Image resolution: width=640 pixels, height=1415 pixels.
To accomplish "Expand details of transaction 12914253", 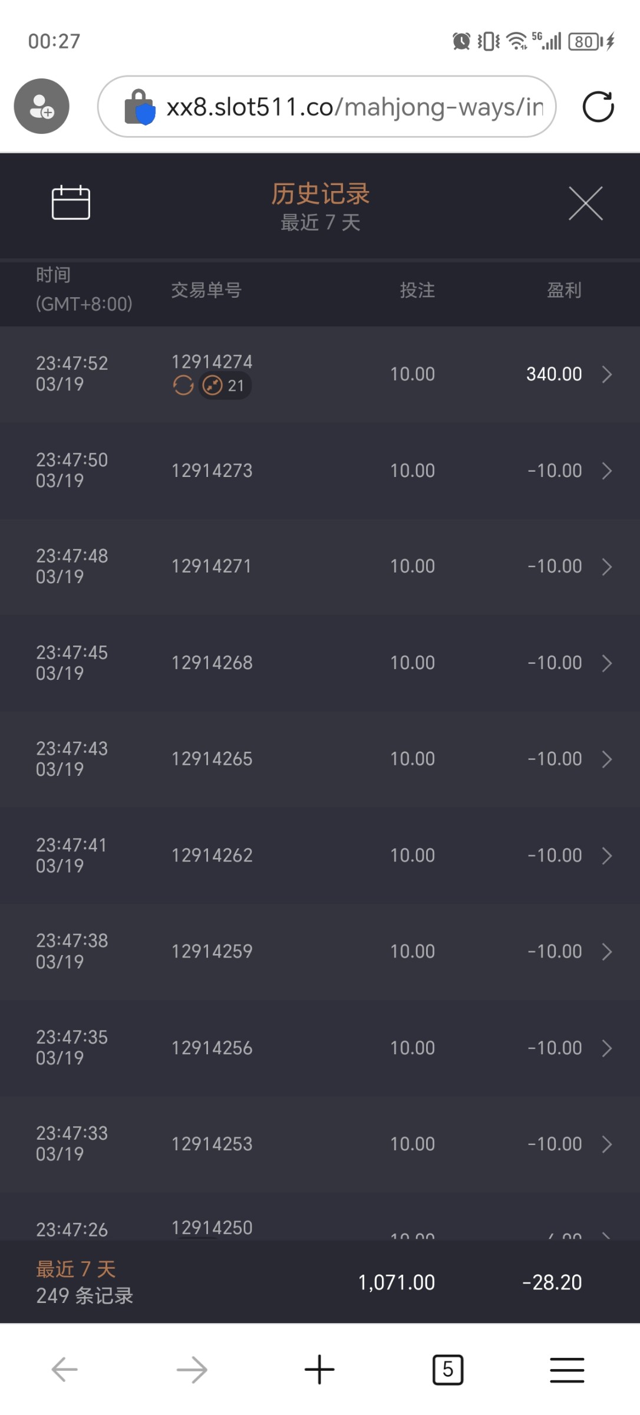I will [x=606, y=1144].
